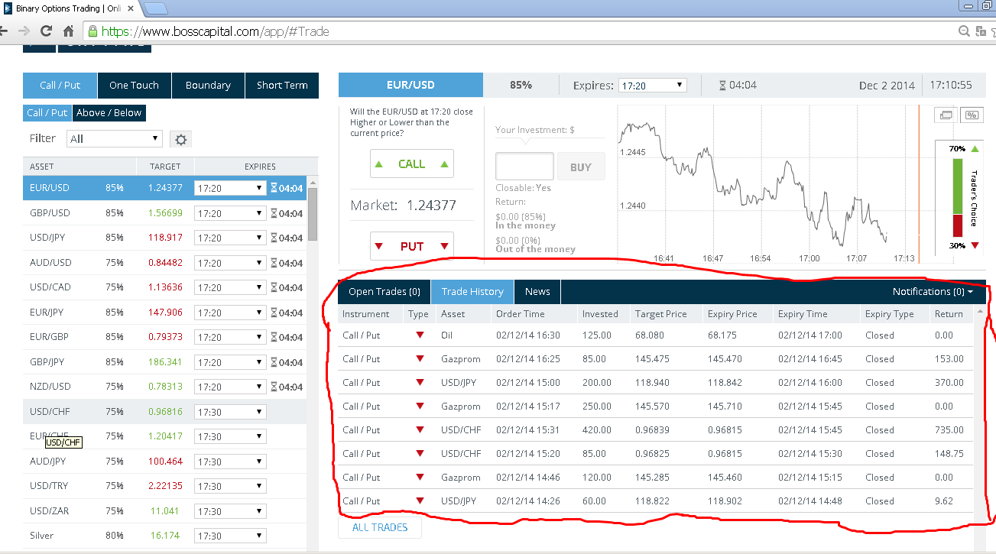The height and width of the screenshot is (554, 996).
Task: Open the Expires 17:20 dropdown in header
Action: (x=652, y=86)
